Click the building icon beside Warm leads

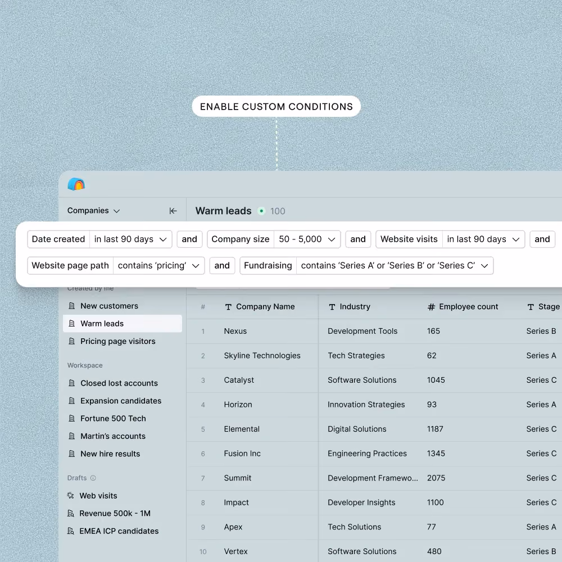point(72,323)
